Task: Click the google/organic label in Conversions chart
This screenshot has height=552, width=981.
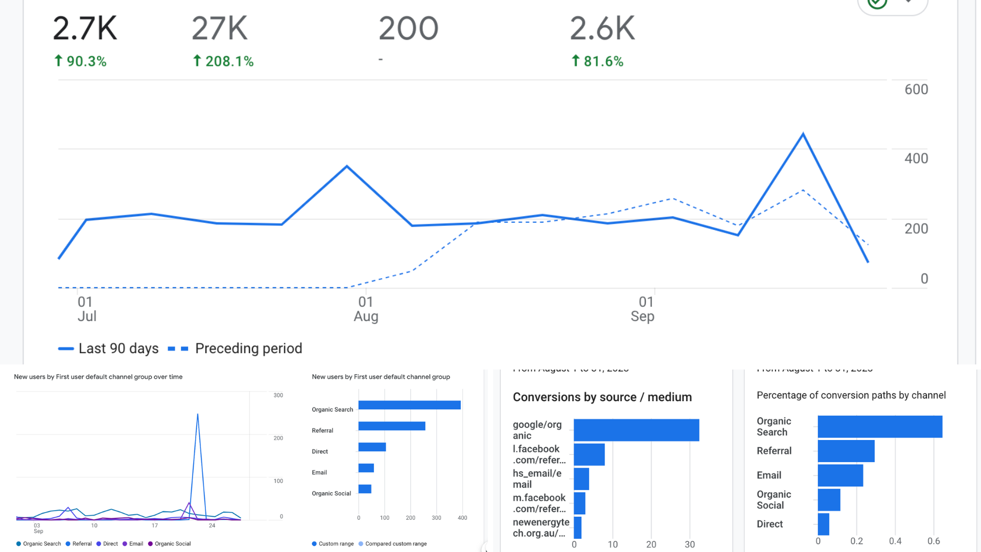Action: point(537,430)
